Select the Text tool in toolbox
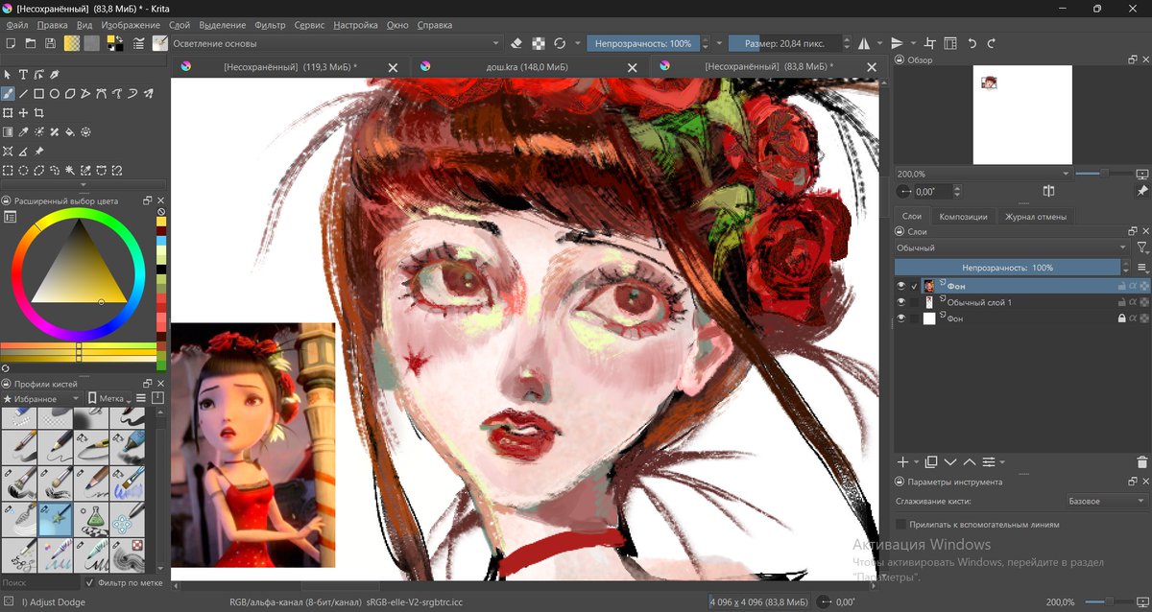 pos(23,75)
